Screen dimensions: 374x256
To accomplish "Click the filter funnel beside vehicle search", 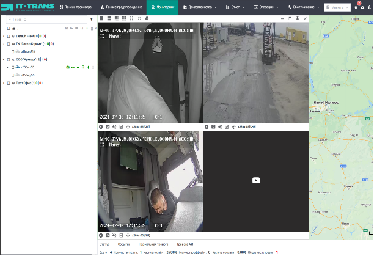I will click(91, 20).
